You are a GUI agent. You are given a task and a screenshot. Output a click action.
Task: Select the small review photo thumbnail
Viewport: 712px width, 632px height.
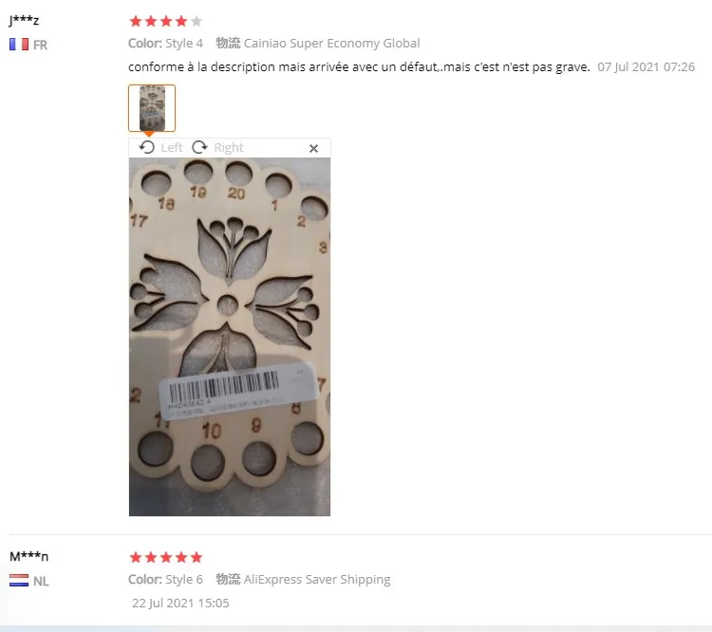tap(152, 108)
